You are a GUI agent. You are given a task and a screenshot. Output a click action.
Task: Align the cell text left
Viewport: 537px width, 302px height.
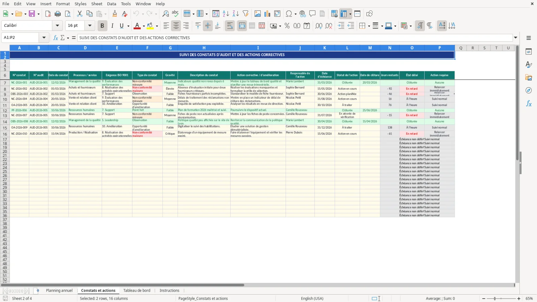[x=166, y=26]
